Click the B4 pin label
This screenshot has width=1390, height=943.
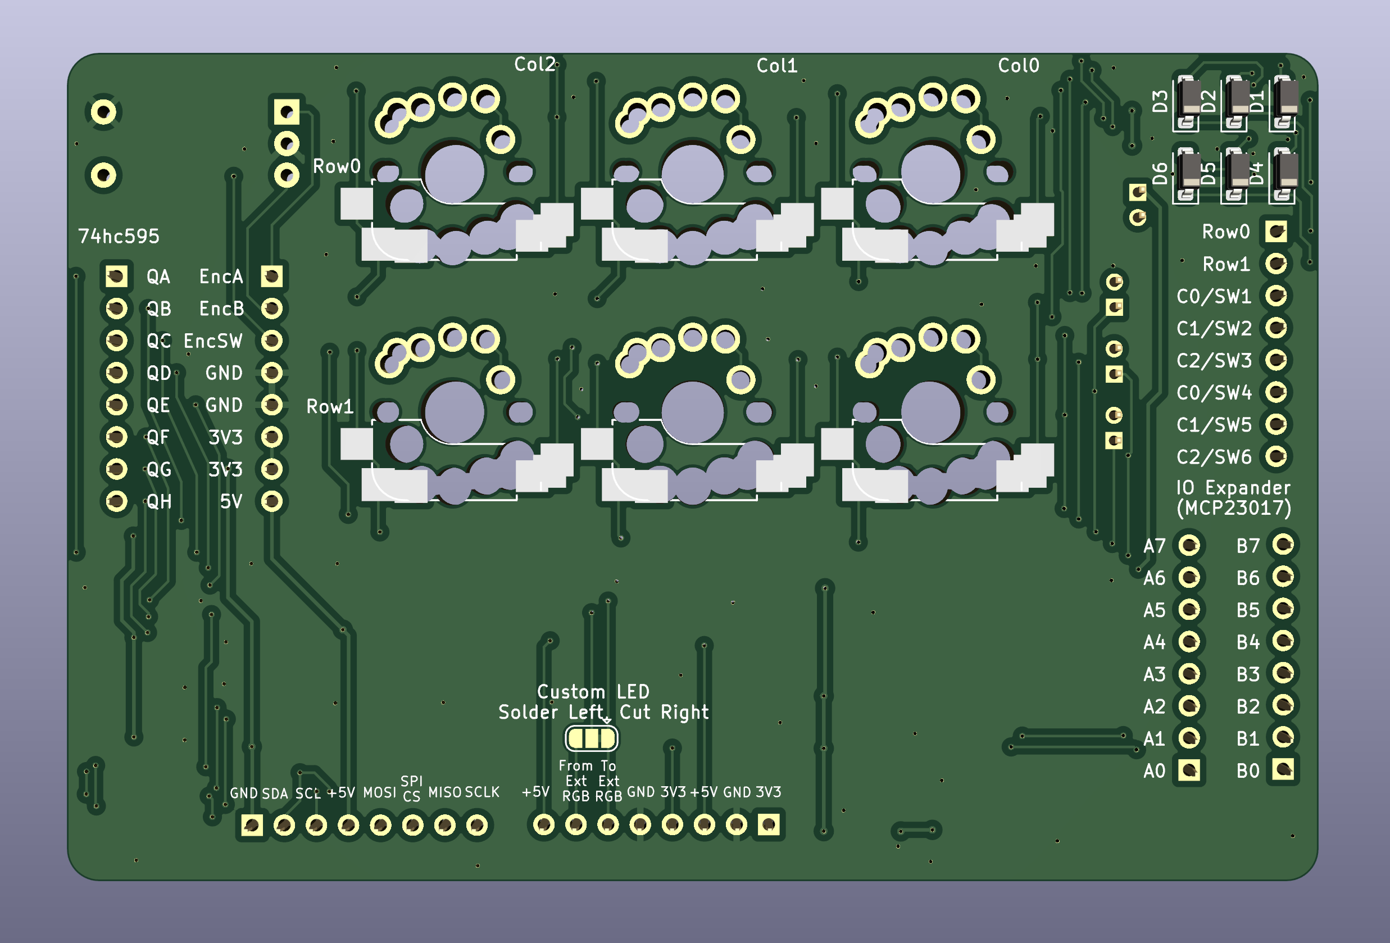click(x=1248, y=643)
